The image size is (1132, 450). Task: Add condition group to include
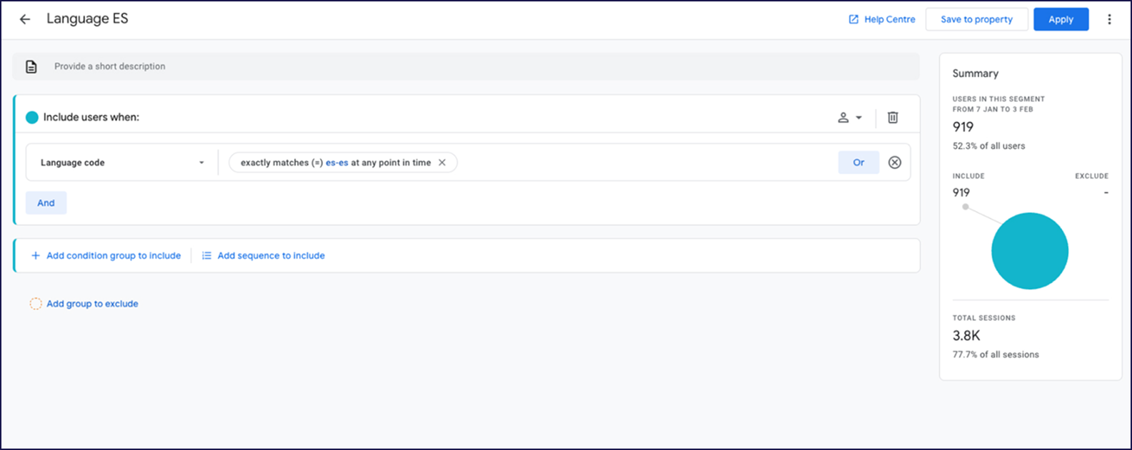point(106,255)
